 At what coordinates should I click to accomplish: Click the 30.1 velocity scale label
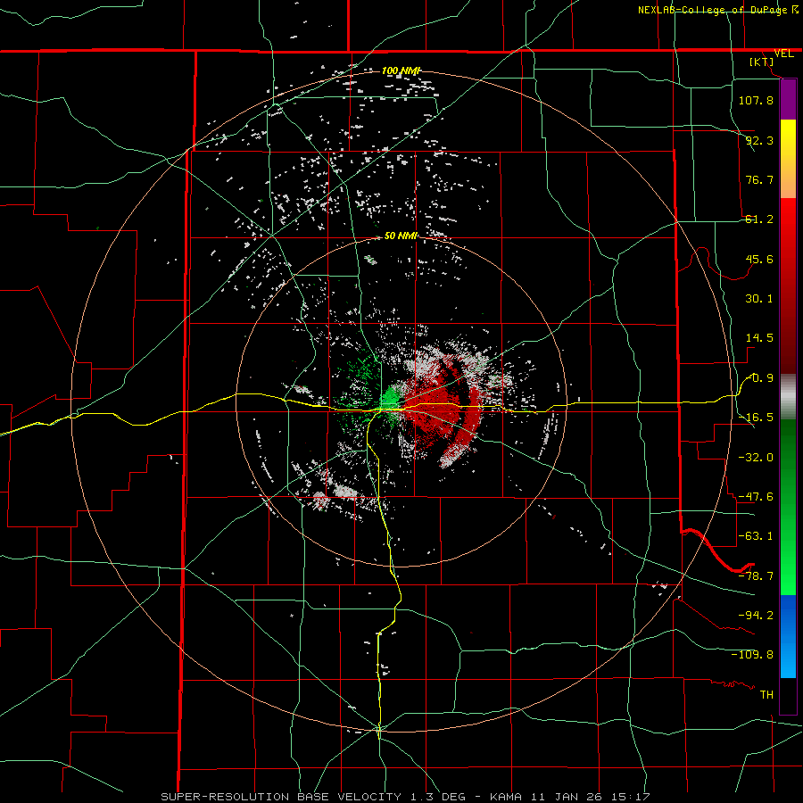pos(759,299)
